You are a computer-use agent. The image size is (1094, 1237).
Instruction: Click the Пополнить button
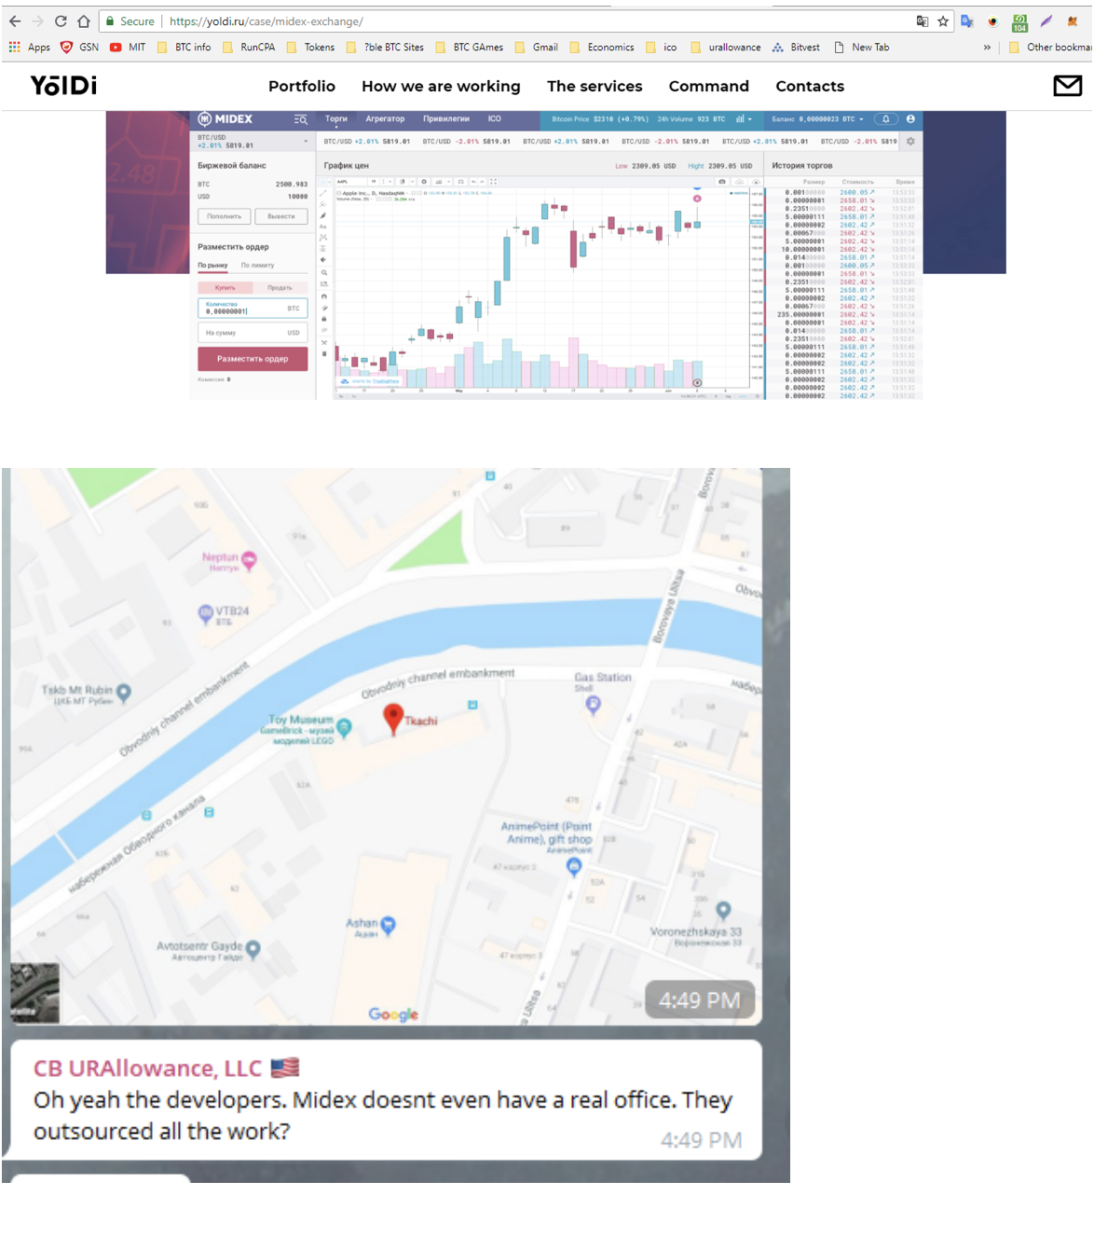tap(224, 216)
